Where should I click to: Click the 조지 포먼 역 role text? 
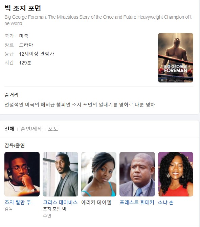(x=54, y=209)
